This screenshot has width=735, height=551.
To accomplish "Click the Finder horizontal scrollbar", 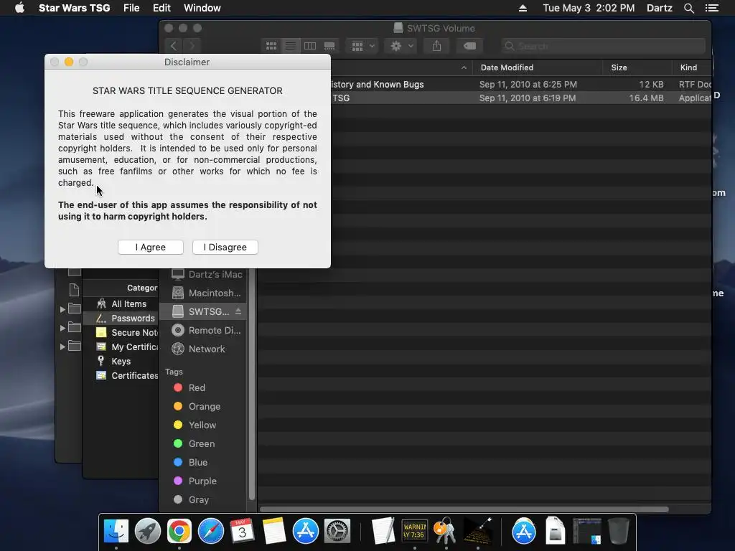I will tap(464, 509).
